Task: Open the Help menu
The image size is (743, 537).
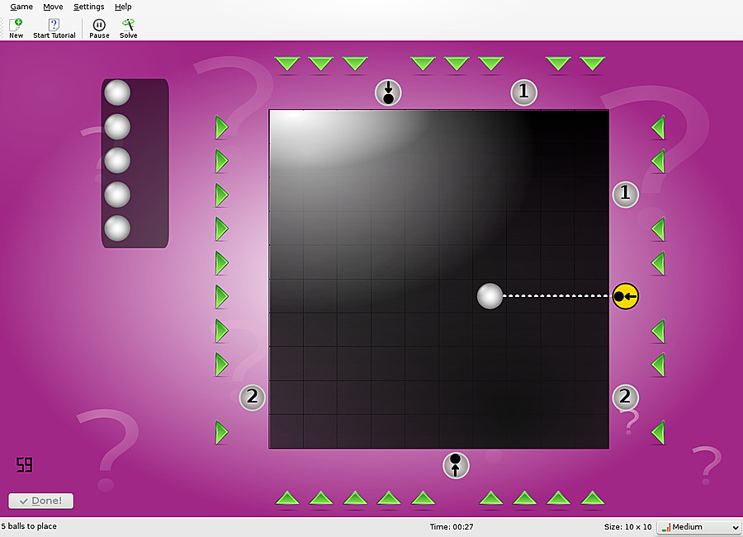Action: pos(123,7)
